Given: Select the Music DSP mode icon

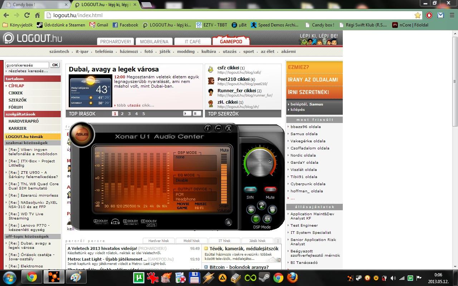Looking at the screenshot, I should [262, 205].
